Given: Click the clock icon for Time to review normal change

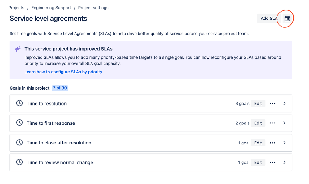Looking at the screenshot, I should pyautogui.click(x=19, y=162).
